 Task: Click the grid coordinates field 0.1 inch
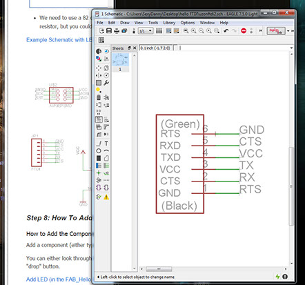[x=155, y=48]
